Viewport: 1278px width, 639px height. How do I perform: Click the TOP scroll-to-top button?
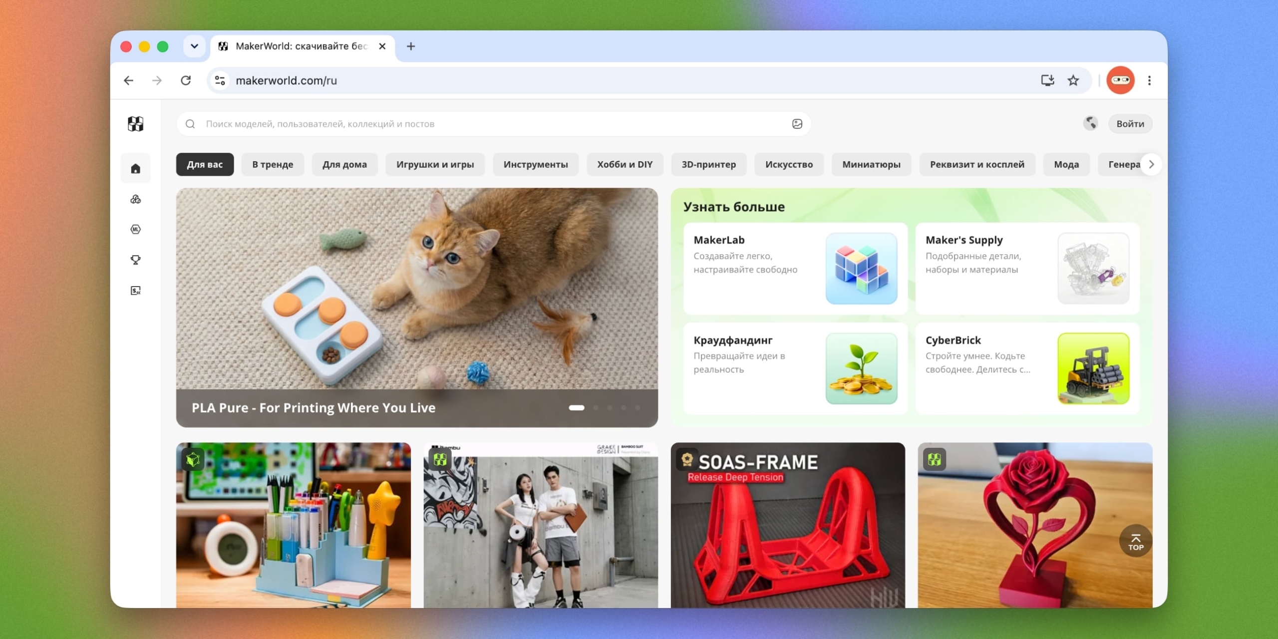click(1136, 541)
